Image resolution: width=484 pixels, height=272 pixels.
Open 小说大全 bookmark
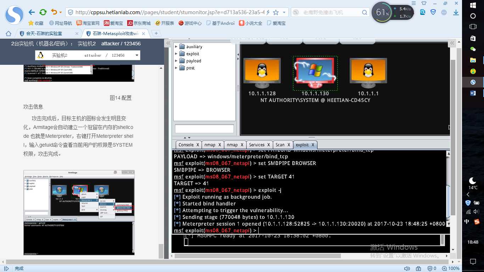coord(251,23)
